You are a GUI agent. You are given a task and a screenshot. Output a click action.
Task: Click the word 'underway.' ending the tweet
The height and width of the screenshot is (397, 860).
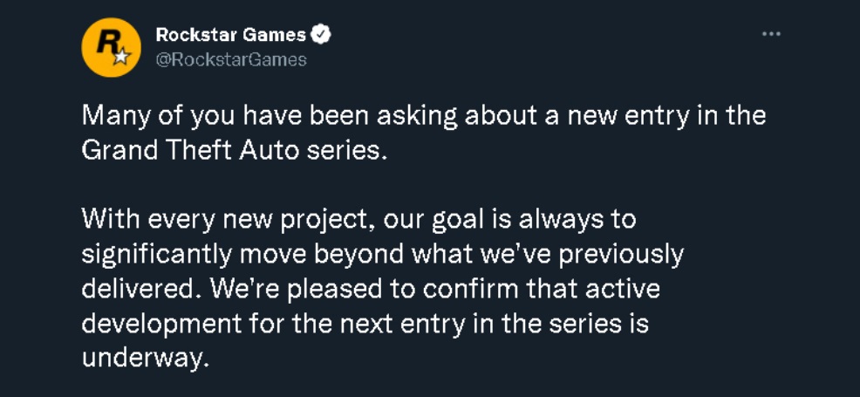[x=146, y=358]
